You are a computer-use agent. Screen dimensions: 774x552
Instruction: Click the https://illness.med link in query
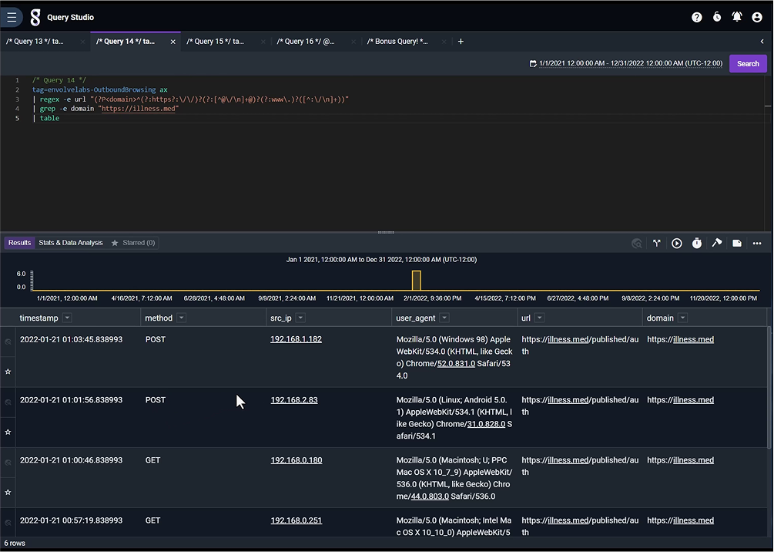[138, 109]
